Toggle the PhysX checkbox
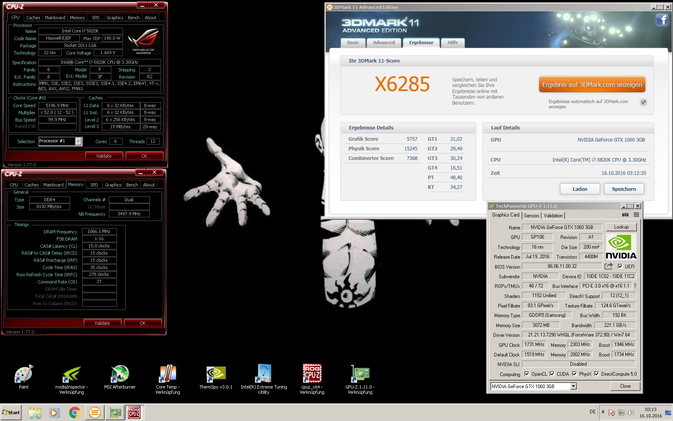Screen dimensions: 673x421 pyautogui.click(x=574, y=374)
